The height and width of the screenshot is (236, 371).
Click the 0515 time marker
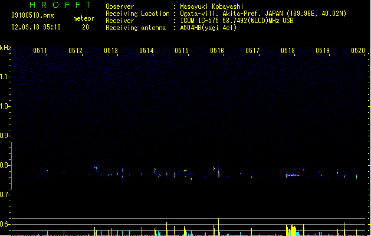coord(182,51)
